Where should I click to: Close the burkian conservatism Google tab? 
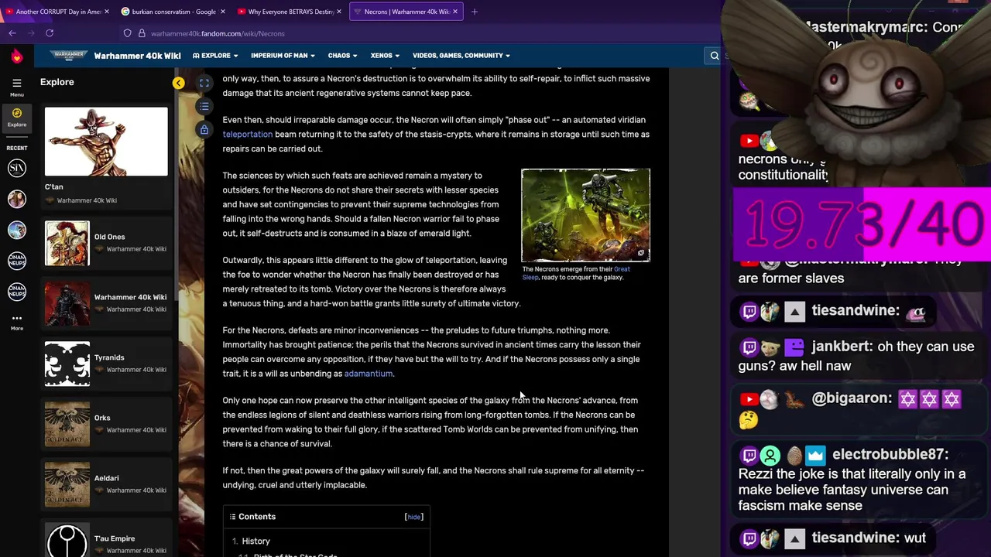point(223,12)
